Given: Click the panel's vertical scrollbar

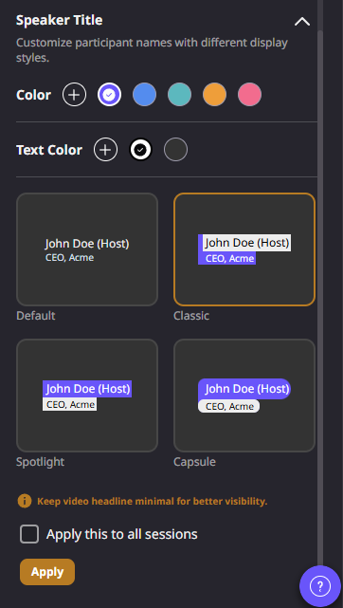Looking at the screenshot, I should [x=319, y=299].
